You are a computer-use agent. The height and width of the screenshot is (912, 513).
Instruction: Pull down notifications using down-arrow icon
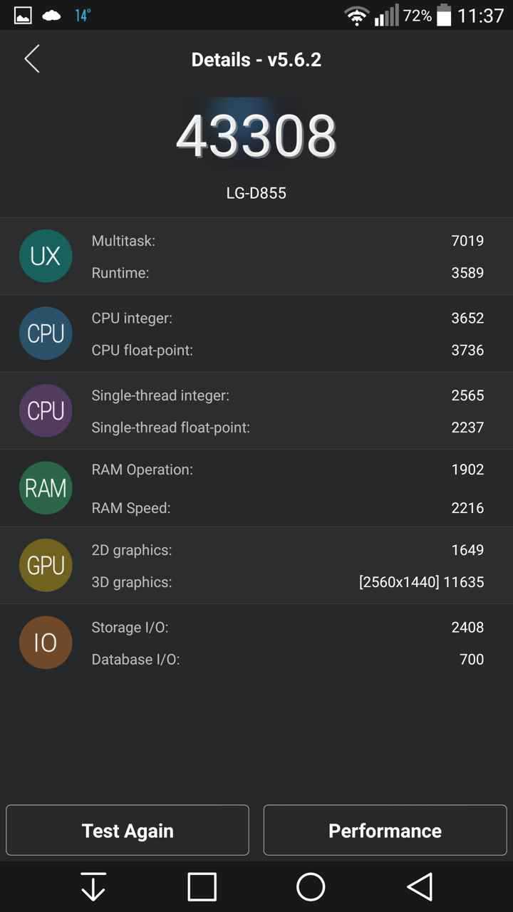coord(93,887)
